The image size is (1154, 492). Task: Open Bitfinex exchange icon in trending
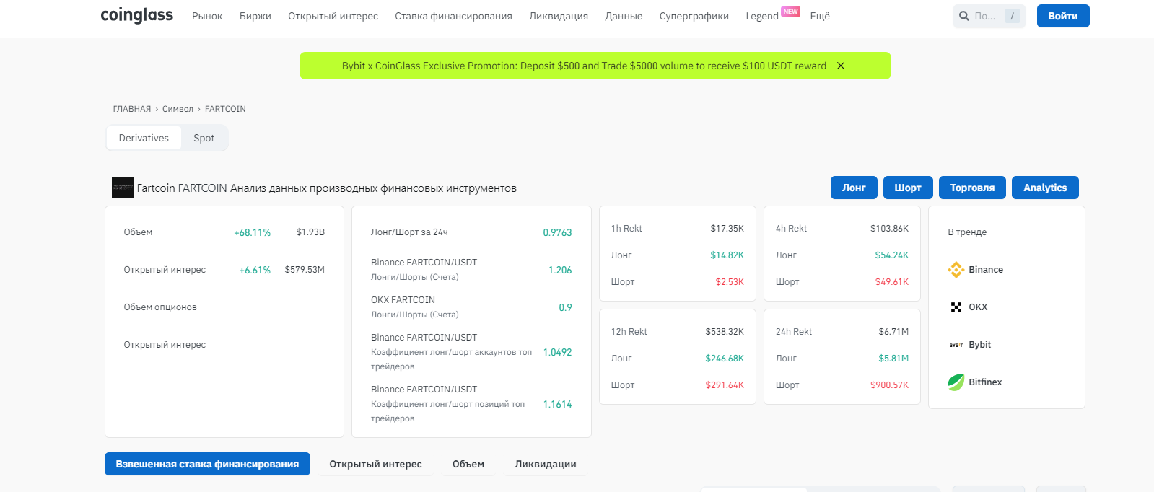(x=956, y=382)
